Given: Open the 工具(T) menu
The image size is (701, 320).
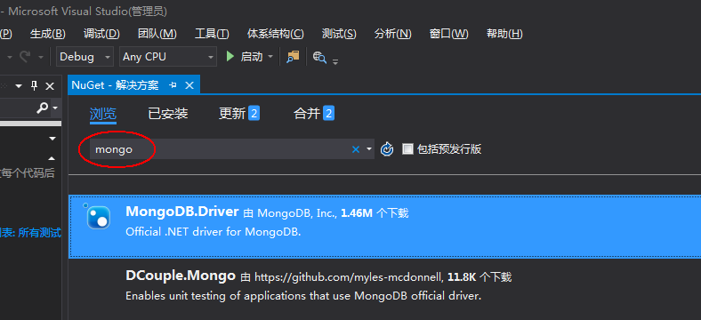Looking at the screenshot, I should pos(212,34).
